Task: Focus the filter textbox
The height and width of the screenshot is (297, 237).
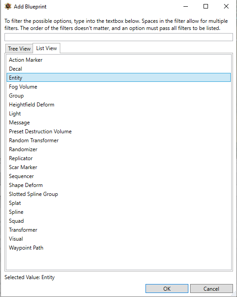Action: click(119, 37)
